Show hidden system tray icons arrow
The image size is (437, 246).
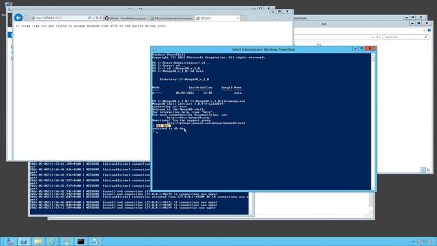(413, 241)
